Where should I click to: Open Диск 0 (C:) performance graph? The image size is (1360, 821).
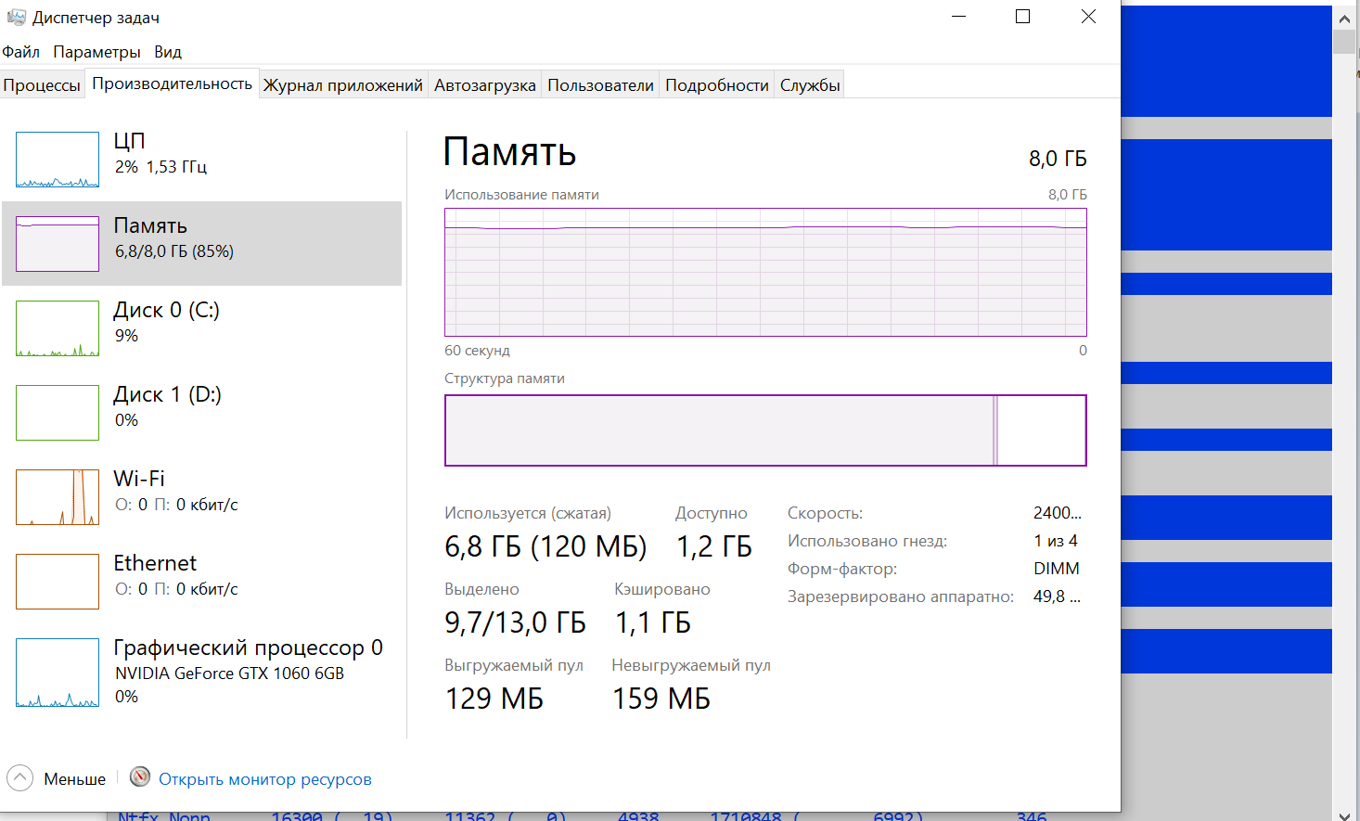pyautogui.click(x=58, y=328)
